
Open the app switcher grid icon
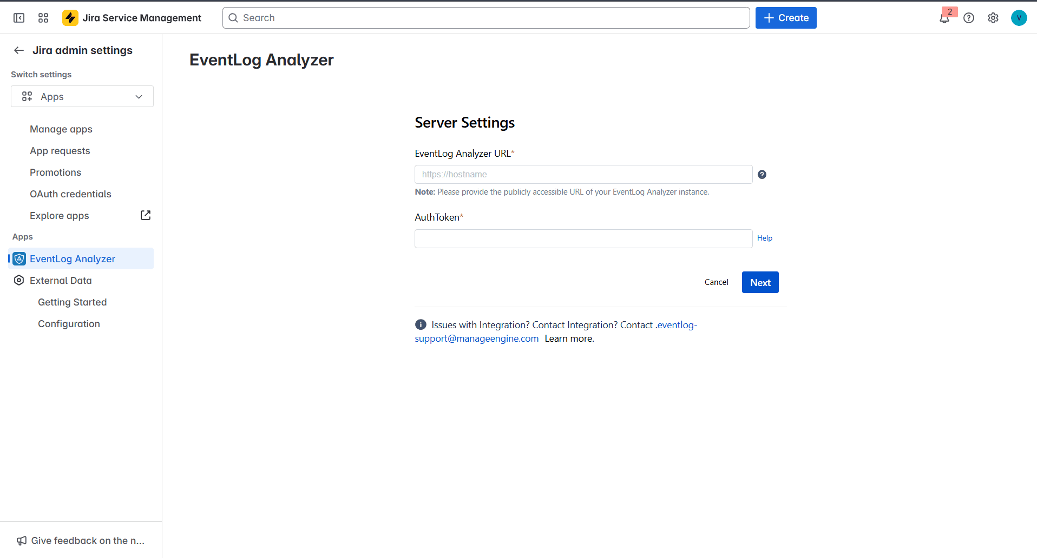(x=43, y=18)
